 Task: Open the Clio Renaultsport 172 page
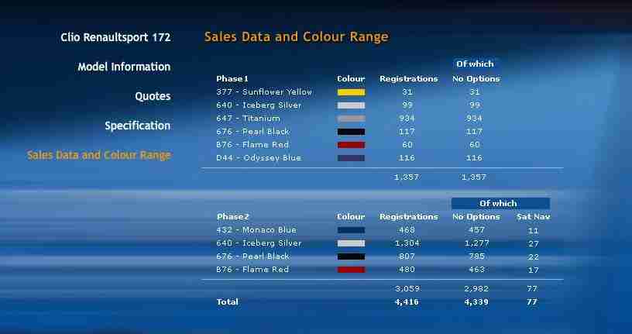(x=115, y=37)
